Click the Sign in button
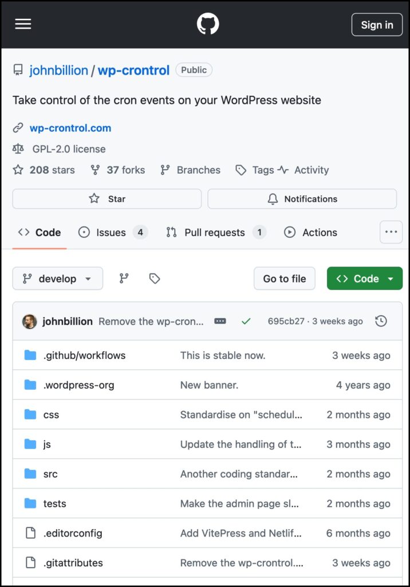The height and width of the screenshot is (587, 410). [377, 25]
